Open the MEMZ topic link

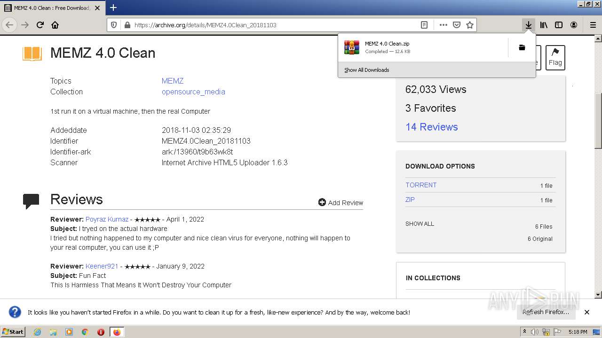pos(173,81)
